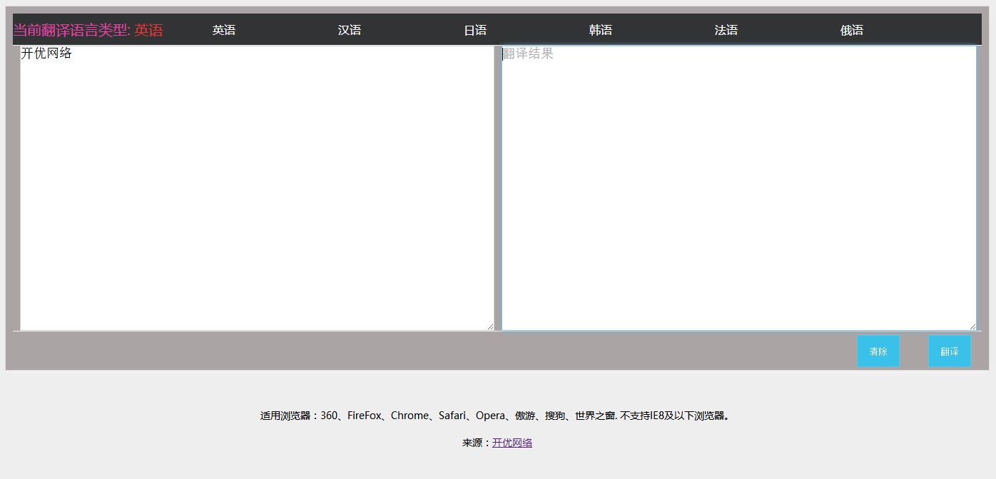Open the 开优网络 source link
Image resolution: width=996 pixels, height=479 pixels.
[x=512, y=443]
